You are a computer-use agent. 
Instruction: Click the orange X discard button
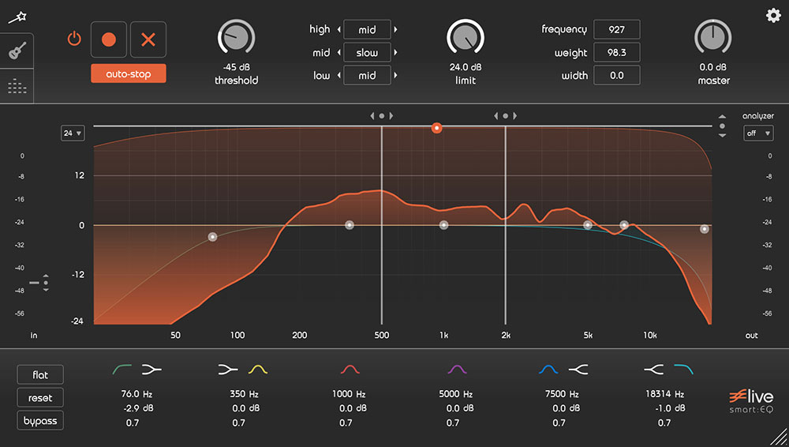pos(148,39)
